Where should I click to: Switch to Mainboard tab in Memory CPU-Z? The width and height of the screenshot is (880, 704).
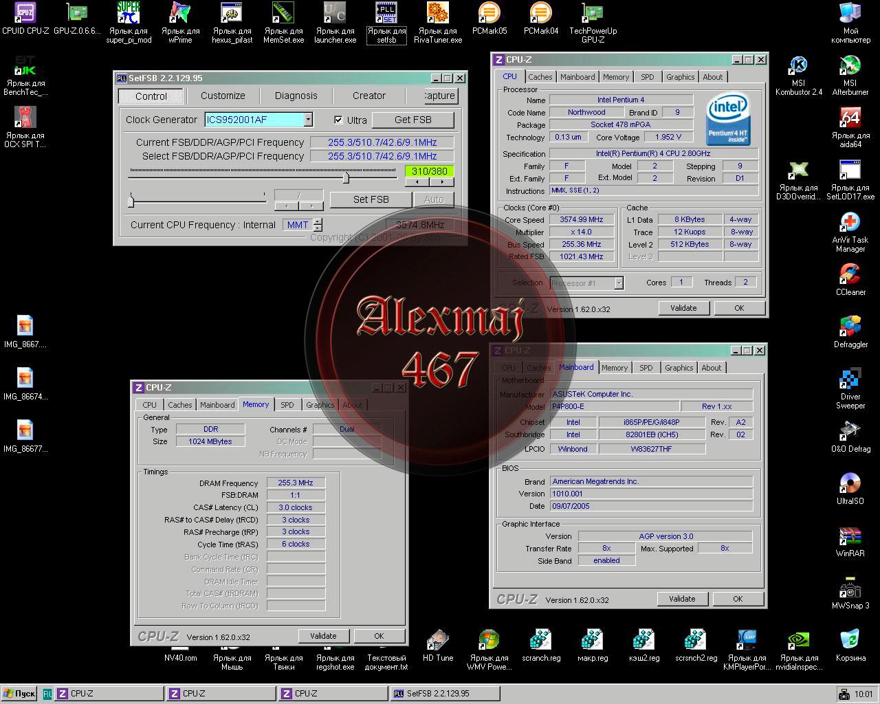[x=217, y=405]
